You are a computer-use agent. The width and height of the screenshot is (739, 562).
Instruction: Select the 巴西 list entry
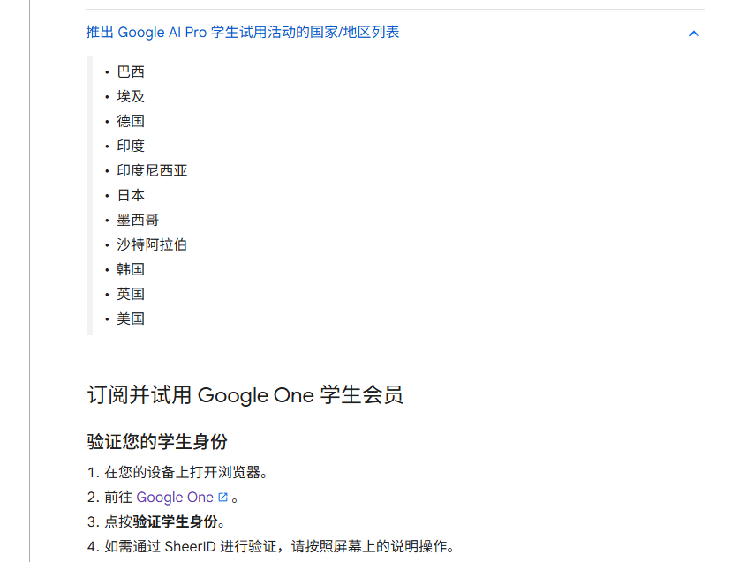coord(131,71)
